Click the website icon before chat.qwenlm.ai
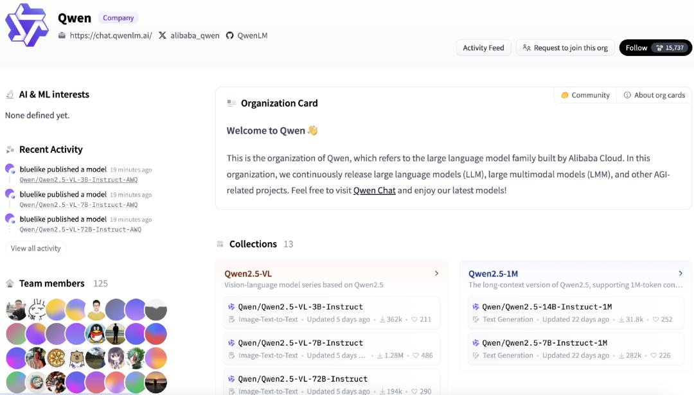This screenshot has width=694, height=395. point(62,35)
